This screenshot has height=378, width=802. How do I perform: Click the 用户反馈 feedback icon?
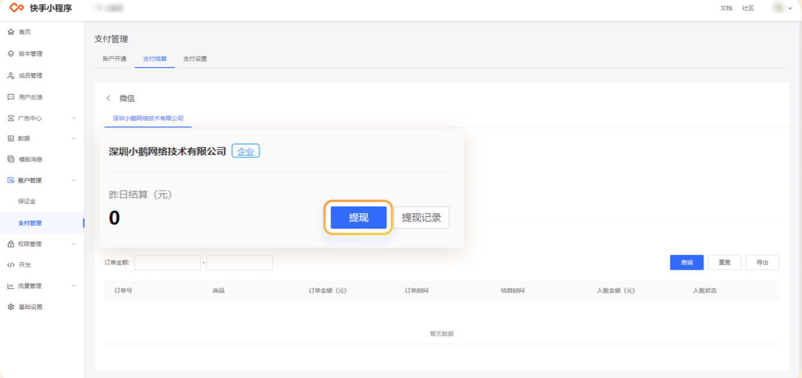11,97
